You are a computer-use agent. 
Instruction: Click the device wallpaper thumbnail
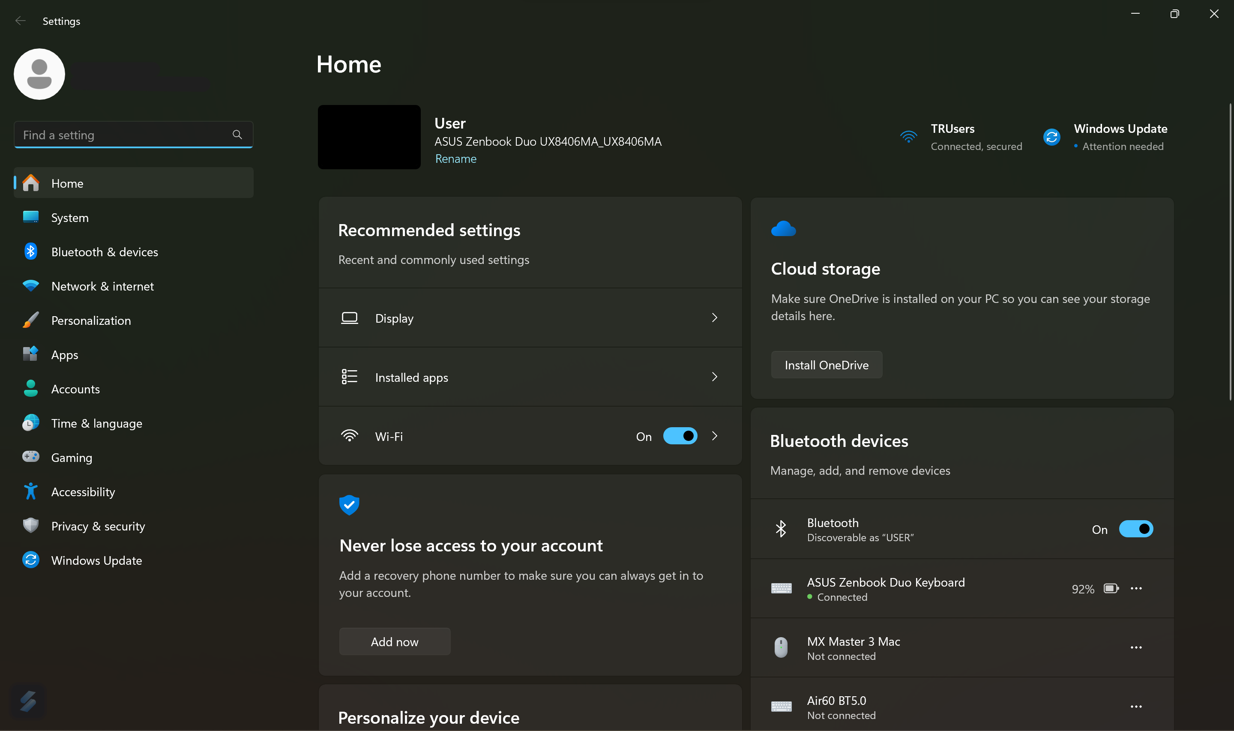coord(369,137)
